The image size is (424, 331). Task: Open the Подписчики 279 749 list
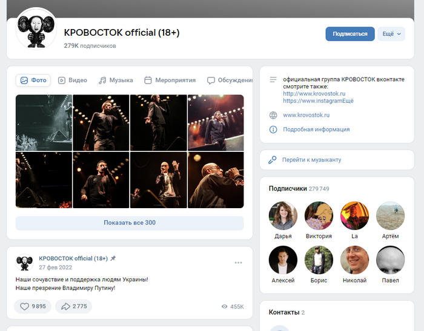click(299, 189)
